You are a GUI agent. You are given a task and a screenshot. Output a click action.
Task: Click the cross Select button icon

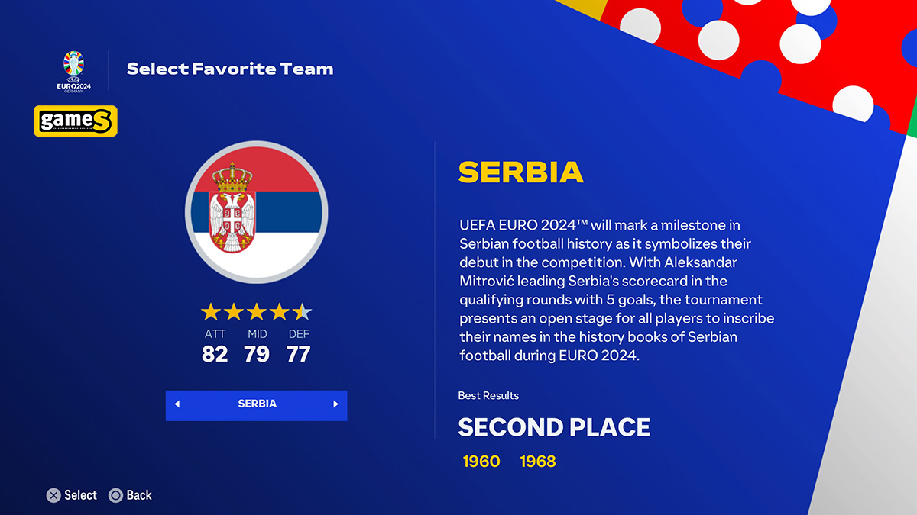53,495
